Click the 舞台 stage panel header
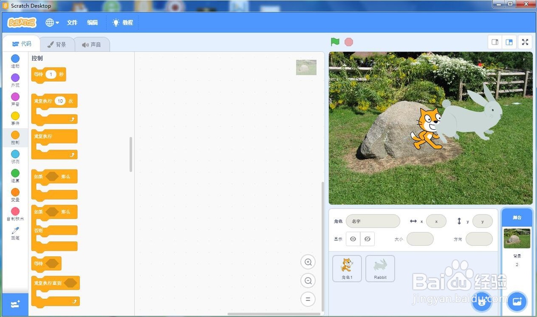The height and width of the screenshot is (317, 537). pos(517,217)
